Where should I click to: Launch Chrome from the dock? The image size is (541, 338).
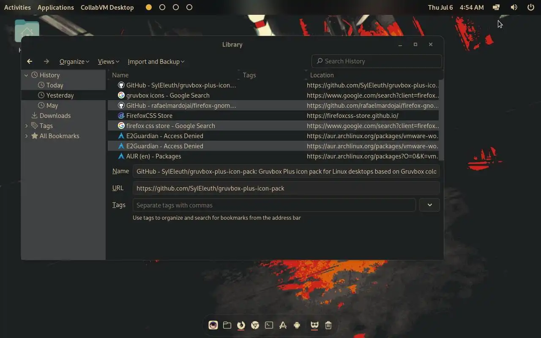[255, 325]
